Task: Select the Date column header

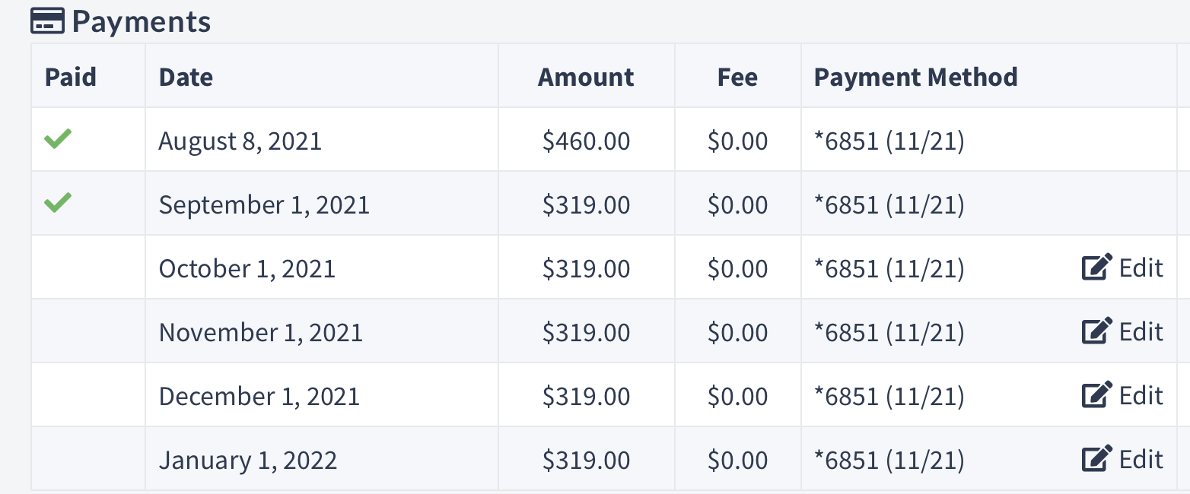Action: point(186,78)
